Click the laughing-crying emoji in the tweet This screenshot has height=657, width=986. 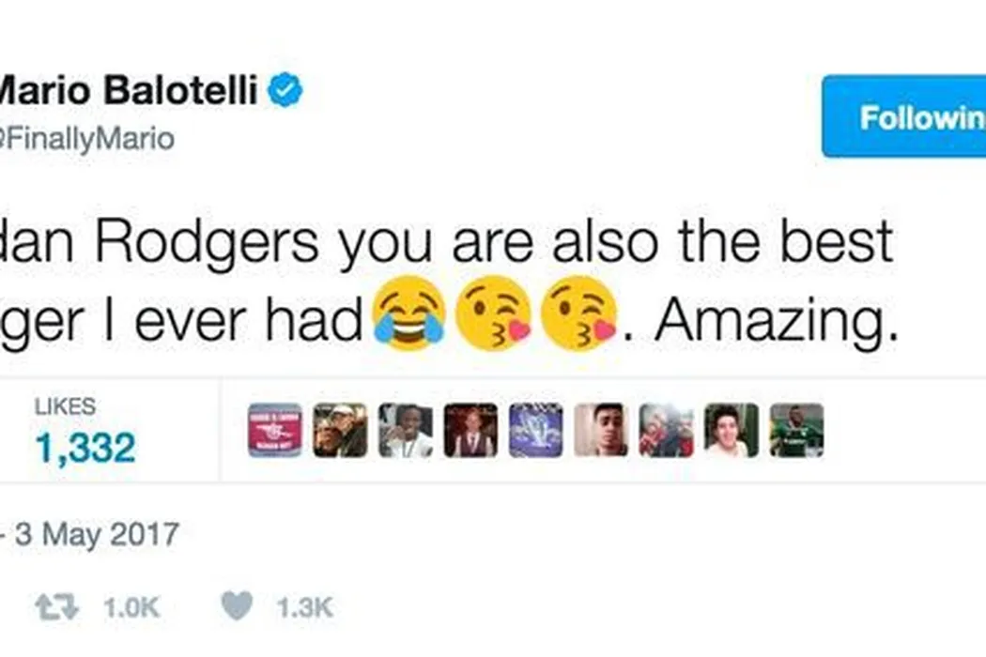coord(408,313)
